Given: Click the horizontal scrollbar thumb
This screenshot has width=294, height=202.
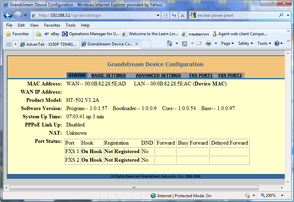Looking at the screenshot, I should point(134,188).
